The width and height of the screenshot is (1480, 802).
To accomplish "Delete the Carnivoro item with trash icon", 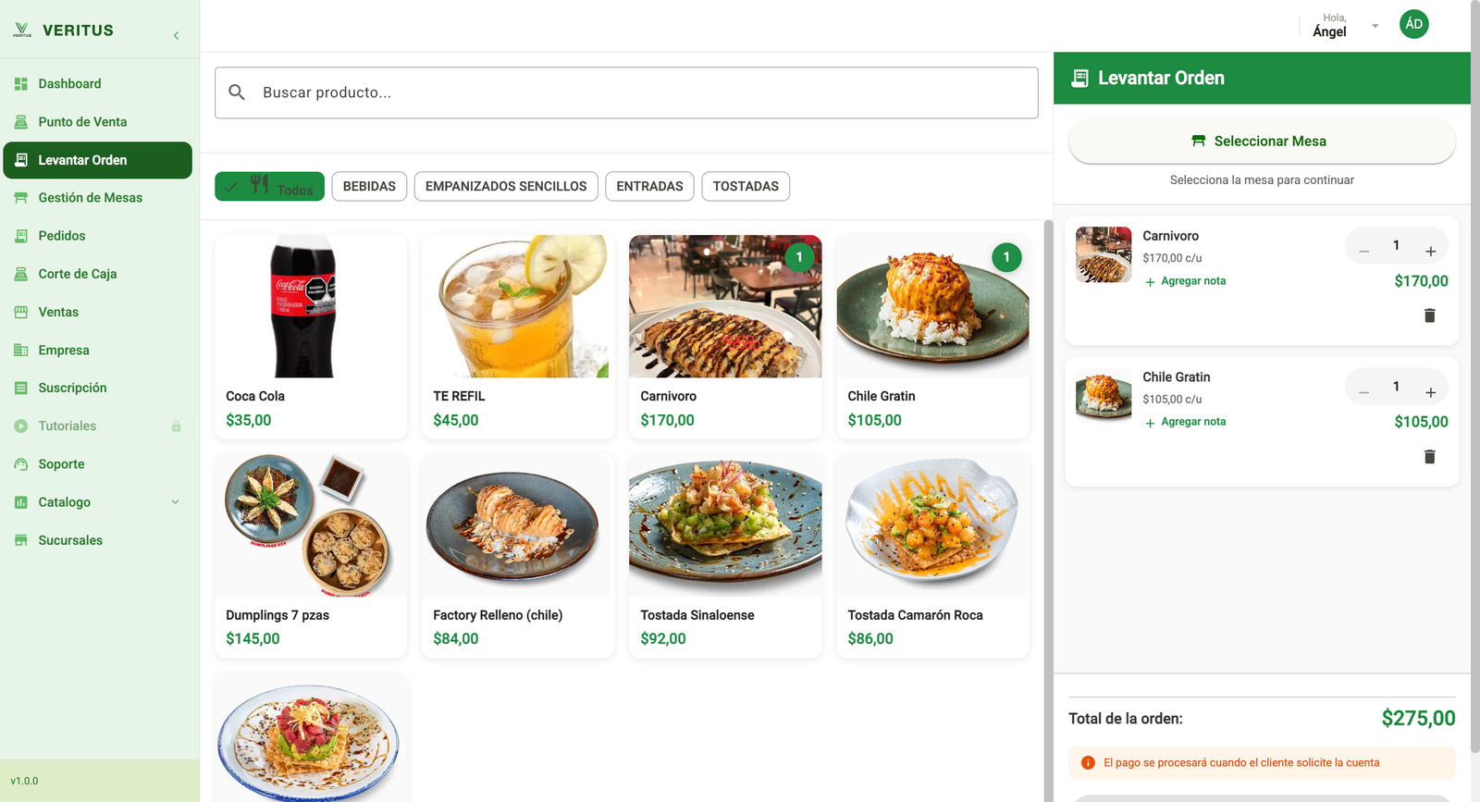I will click(1429, 315).
